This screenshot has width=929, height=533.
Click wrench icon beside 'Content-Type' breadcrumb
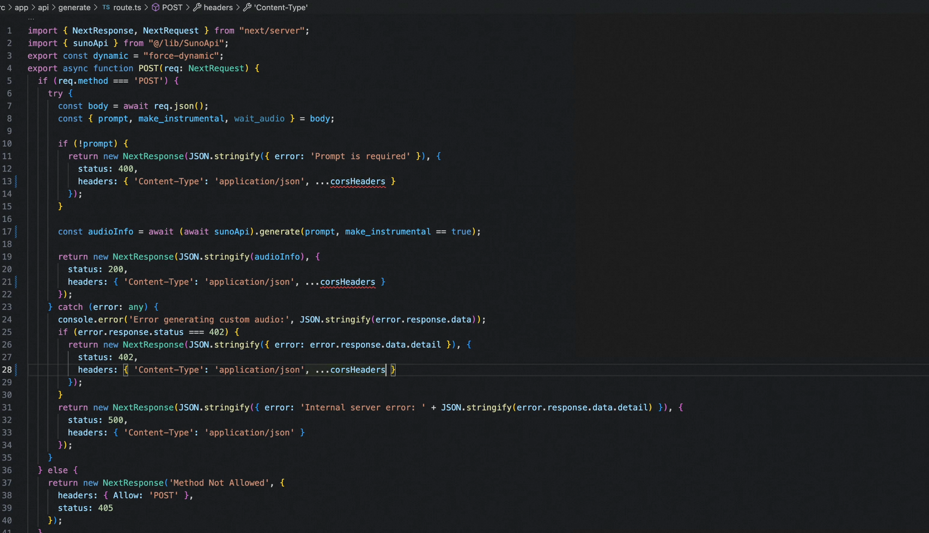click(247, 7)
